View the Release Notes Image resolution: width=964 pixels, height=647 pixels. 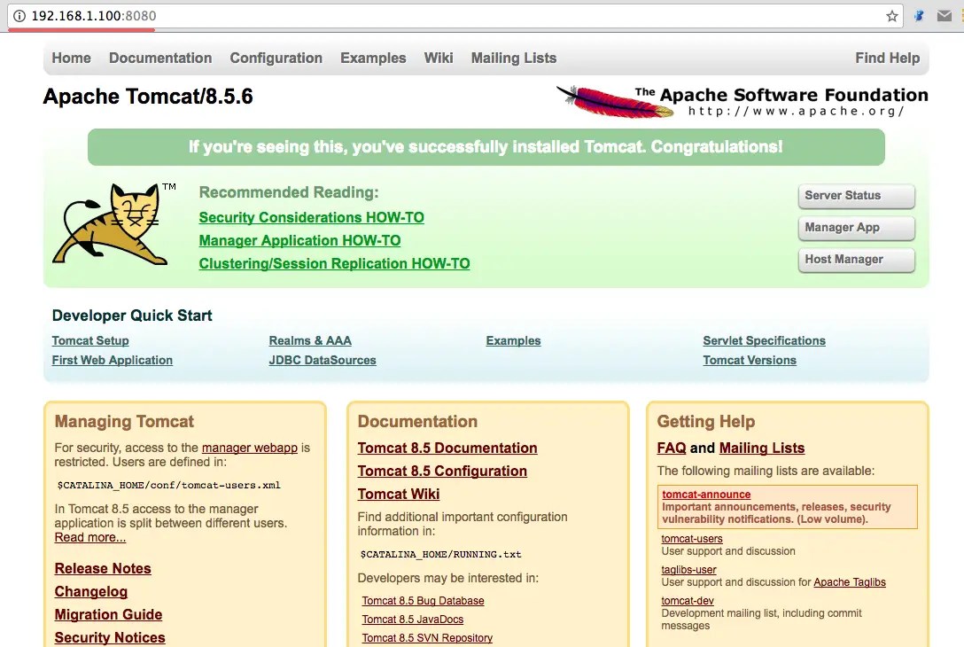pos(103,568)
